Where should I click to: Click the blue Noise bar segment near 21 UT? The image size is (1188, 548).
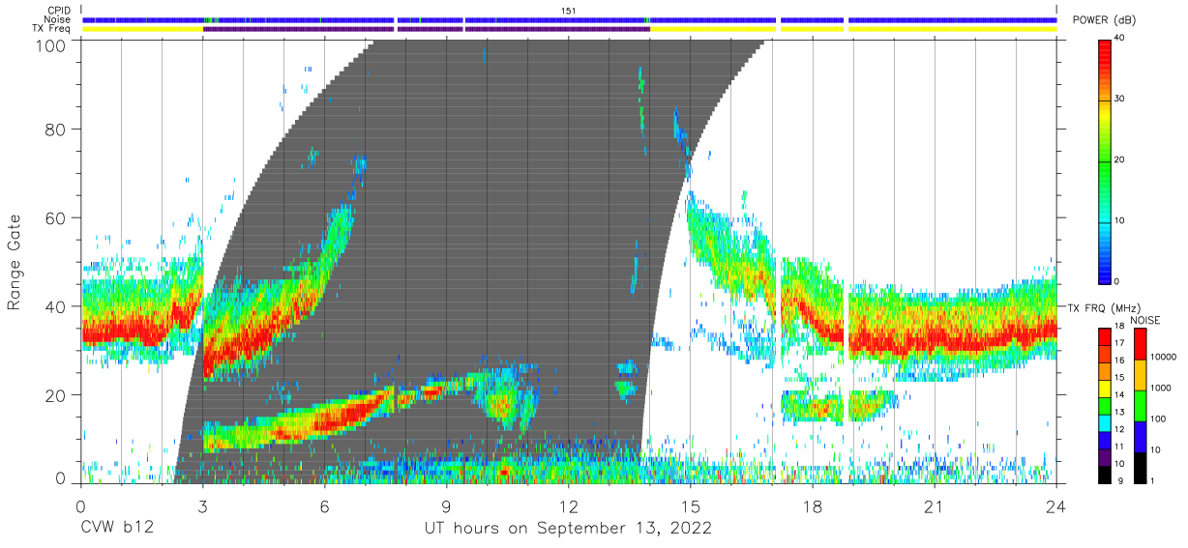click(952, 19)
